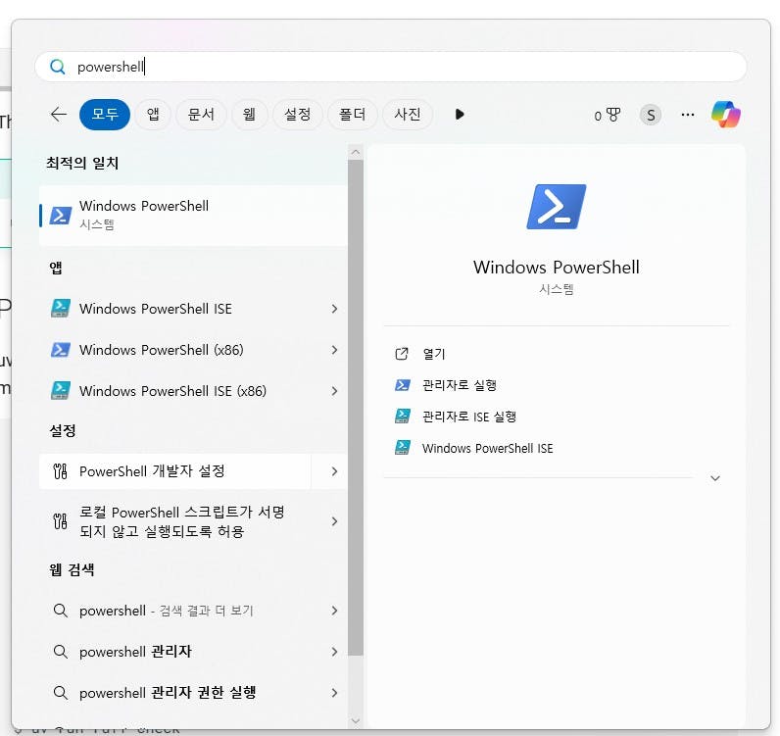Open 'powershell 관리자' web search
Viewport: 780px width, 736px height.
tap(193, 652)
